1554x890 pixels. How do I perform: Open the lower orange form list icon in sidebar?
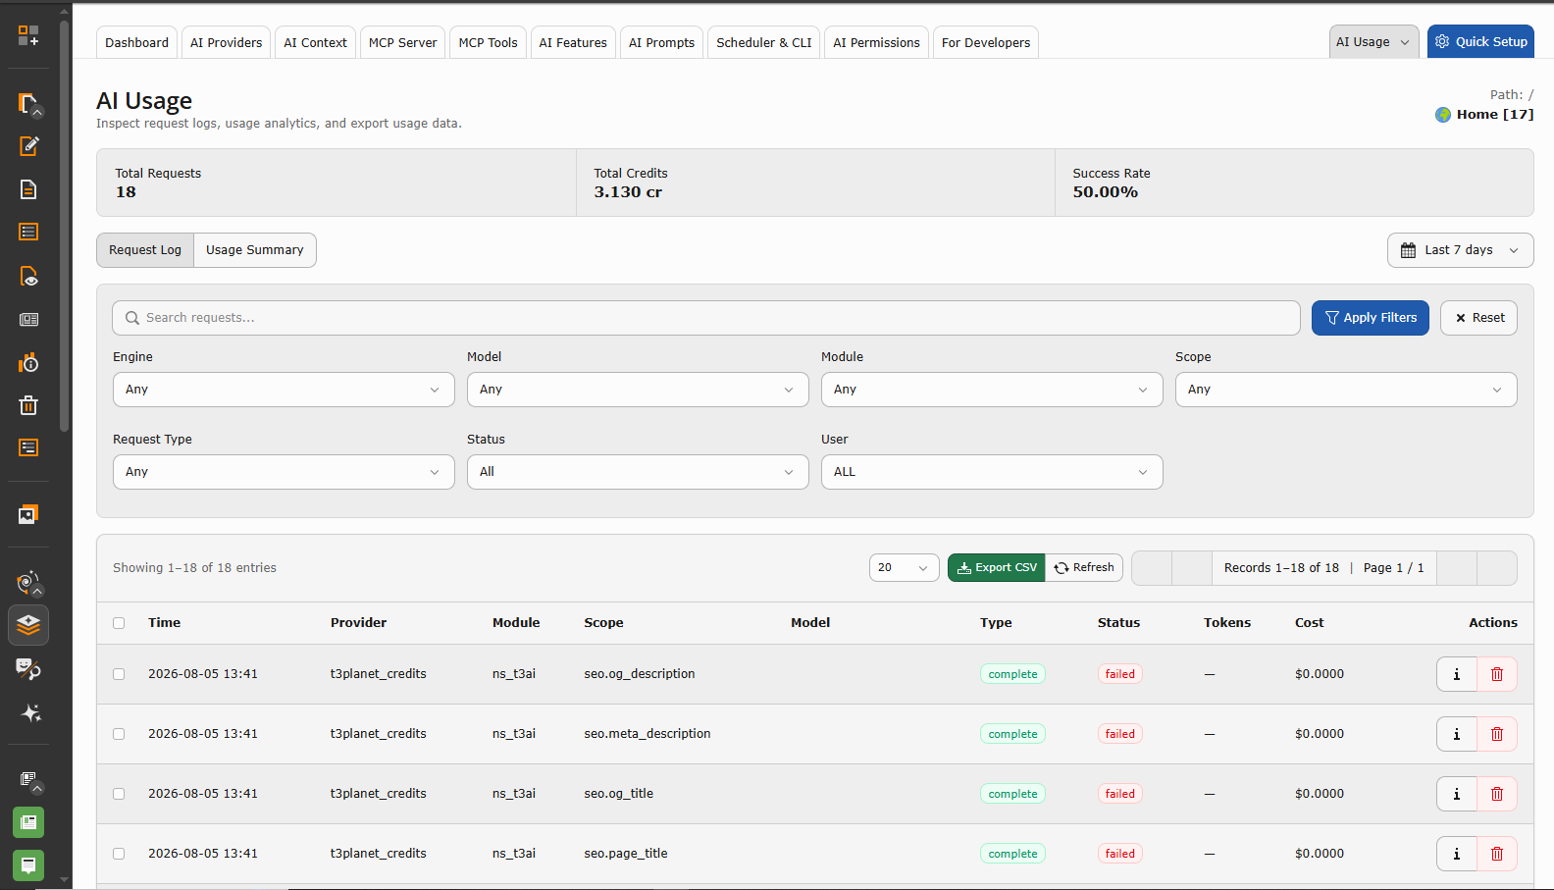(x=28, y=447)
